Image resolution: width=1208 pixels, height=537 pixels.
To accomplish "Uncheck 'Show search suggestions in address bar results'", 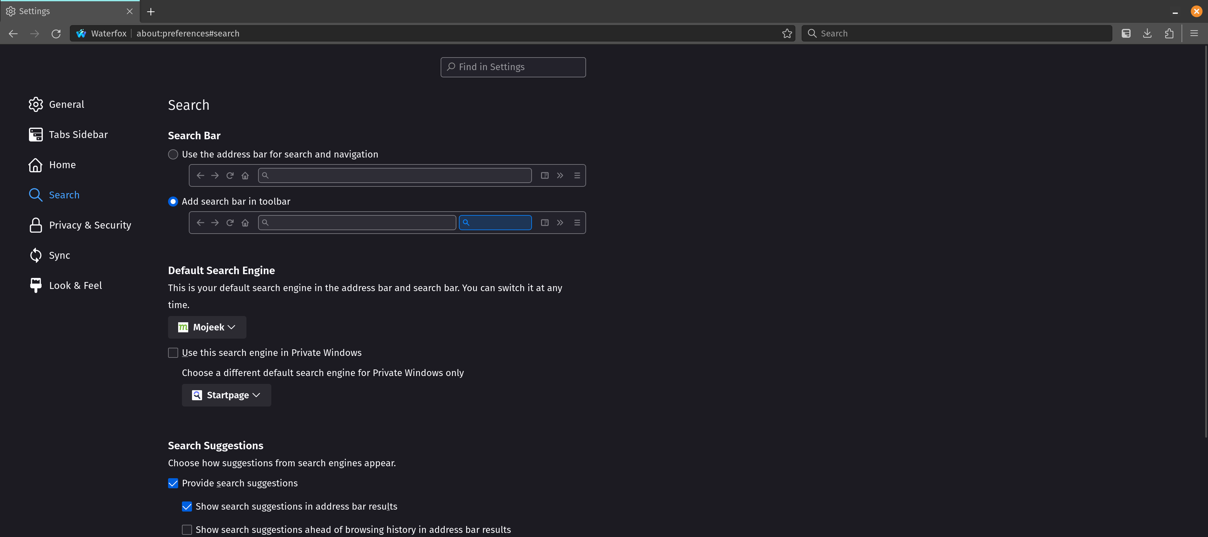I will coord(187,507).
